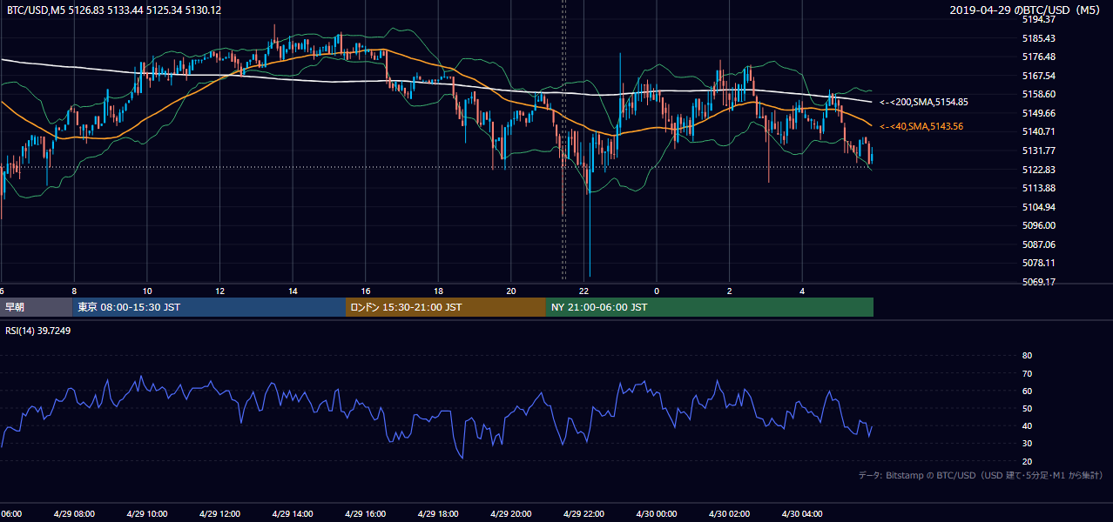Click RSI axis level 40
1113x522 pixels.
[1027, 426]
